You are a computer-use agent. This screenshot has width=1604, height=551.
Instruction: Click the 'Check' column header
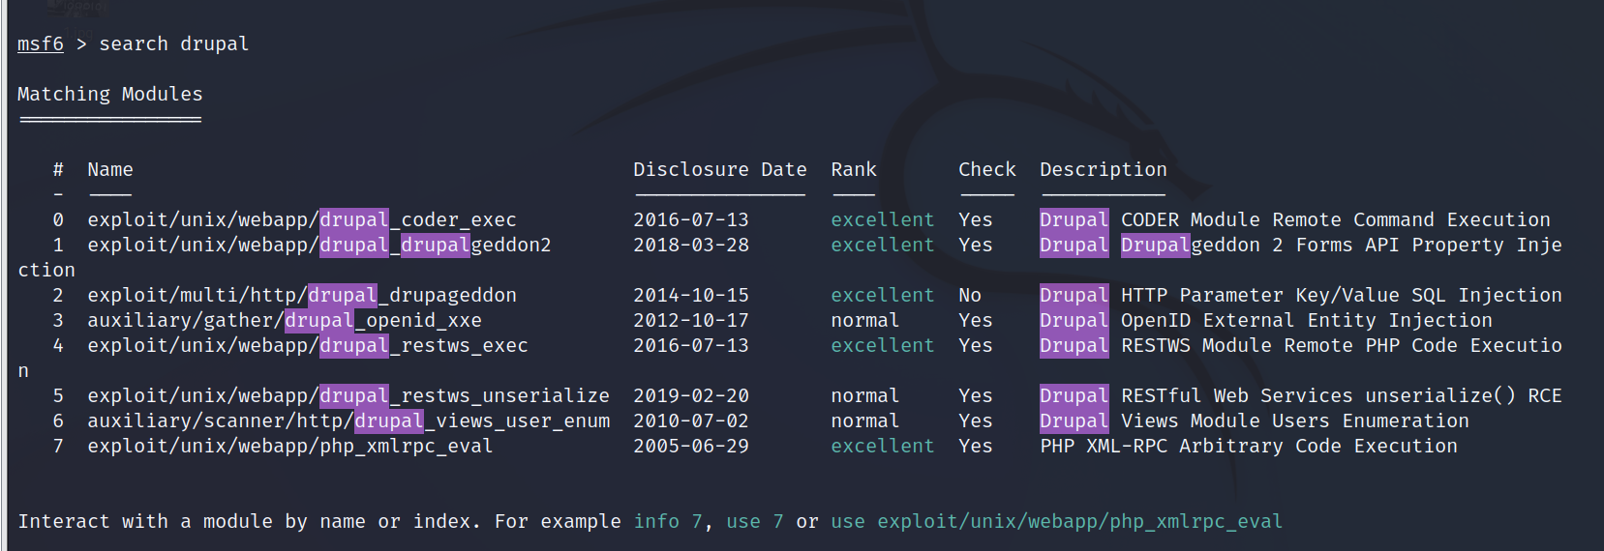(987, 170)
